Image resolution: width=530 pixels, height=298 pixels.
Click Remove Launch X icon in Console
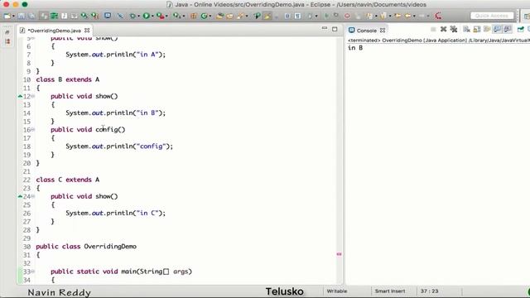tap(444, 30)
